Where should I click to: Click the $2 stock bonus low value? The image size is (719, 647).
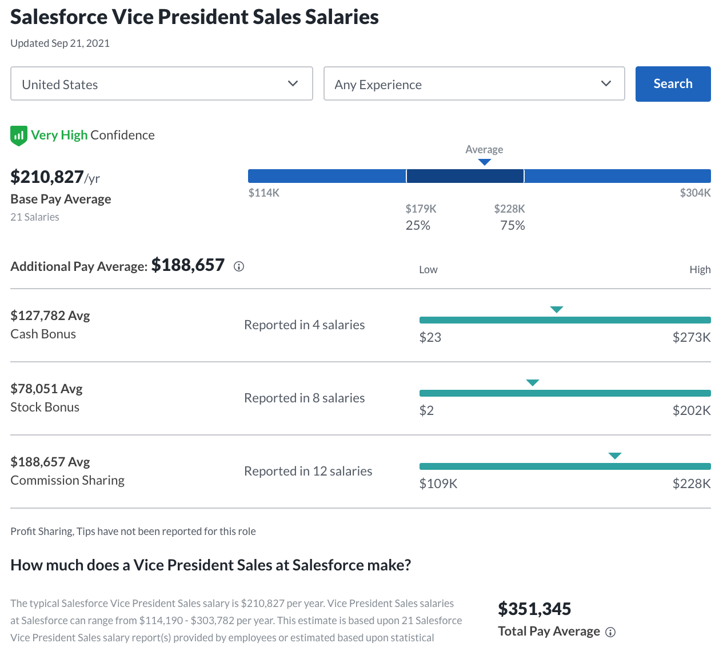tap(426, 410)
